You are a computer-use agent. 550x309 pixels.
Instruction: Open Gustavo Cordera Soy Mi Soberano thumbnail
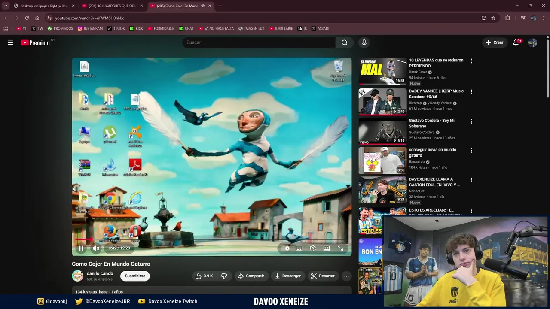coord(382,131)
